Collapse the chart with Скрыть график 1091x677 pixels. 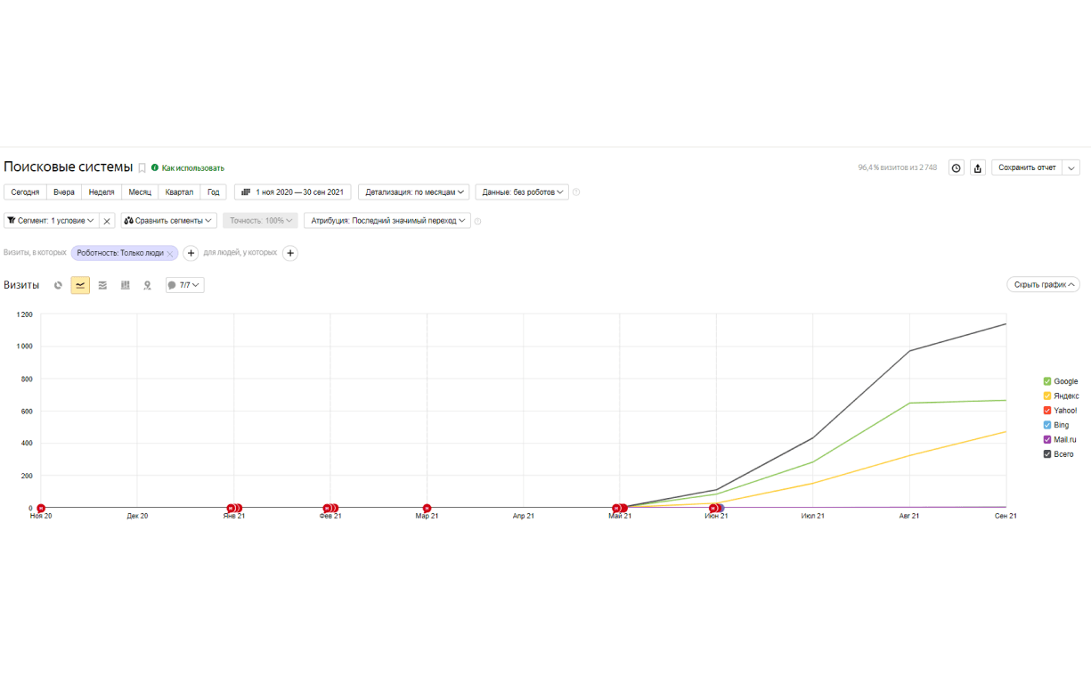tap(1043, 285)
